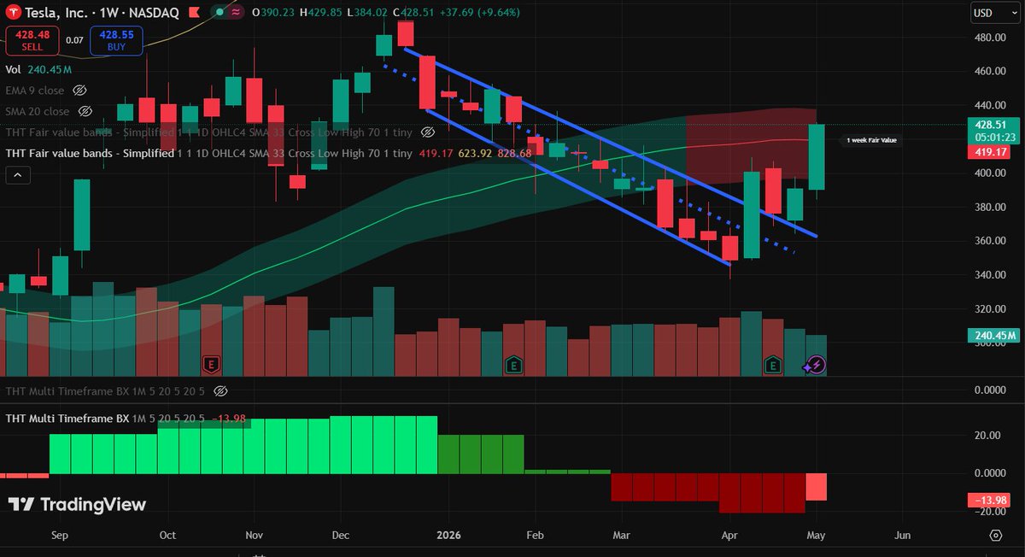Open the green earnings E marker near April

pyautogui.click(x=773, y=366)
